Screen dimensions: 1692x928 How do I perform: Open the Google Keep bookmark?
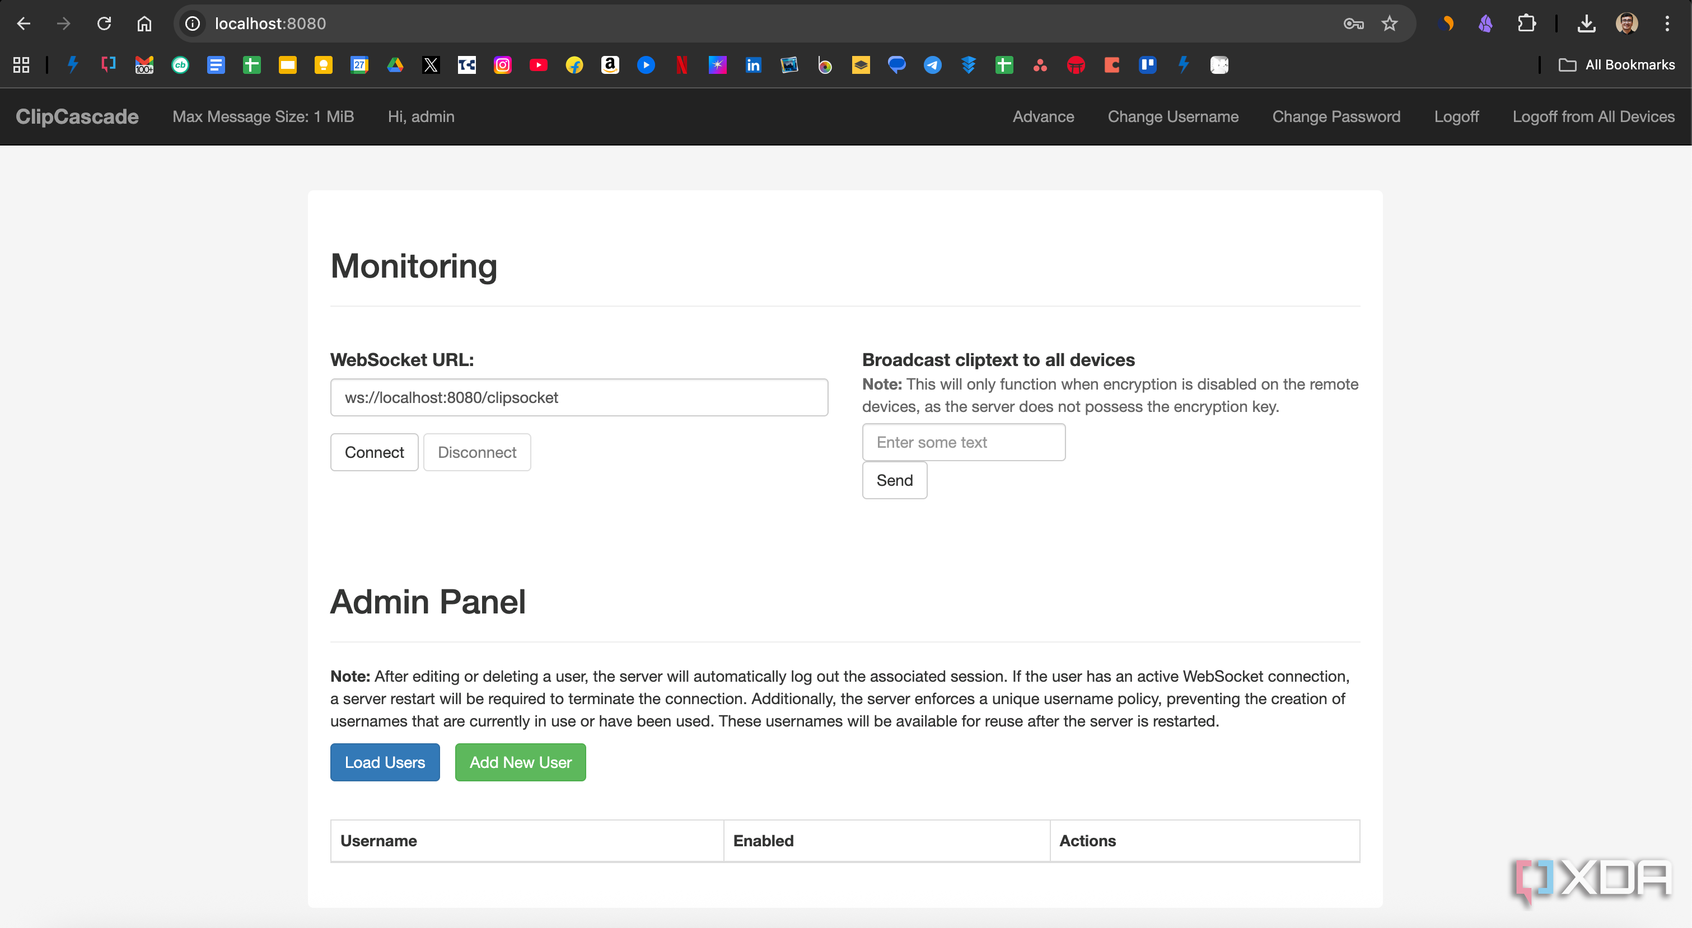pyautogui.click(x=323, y=65)
